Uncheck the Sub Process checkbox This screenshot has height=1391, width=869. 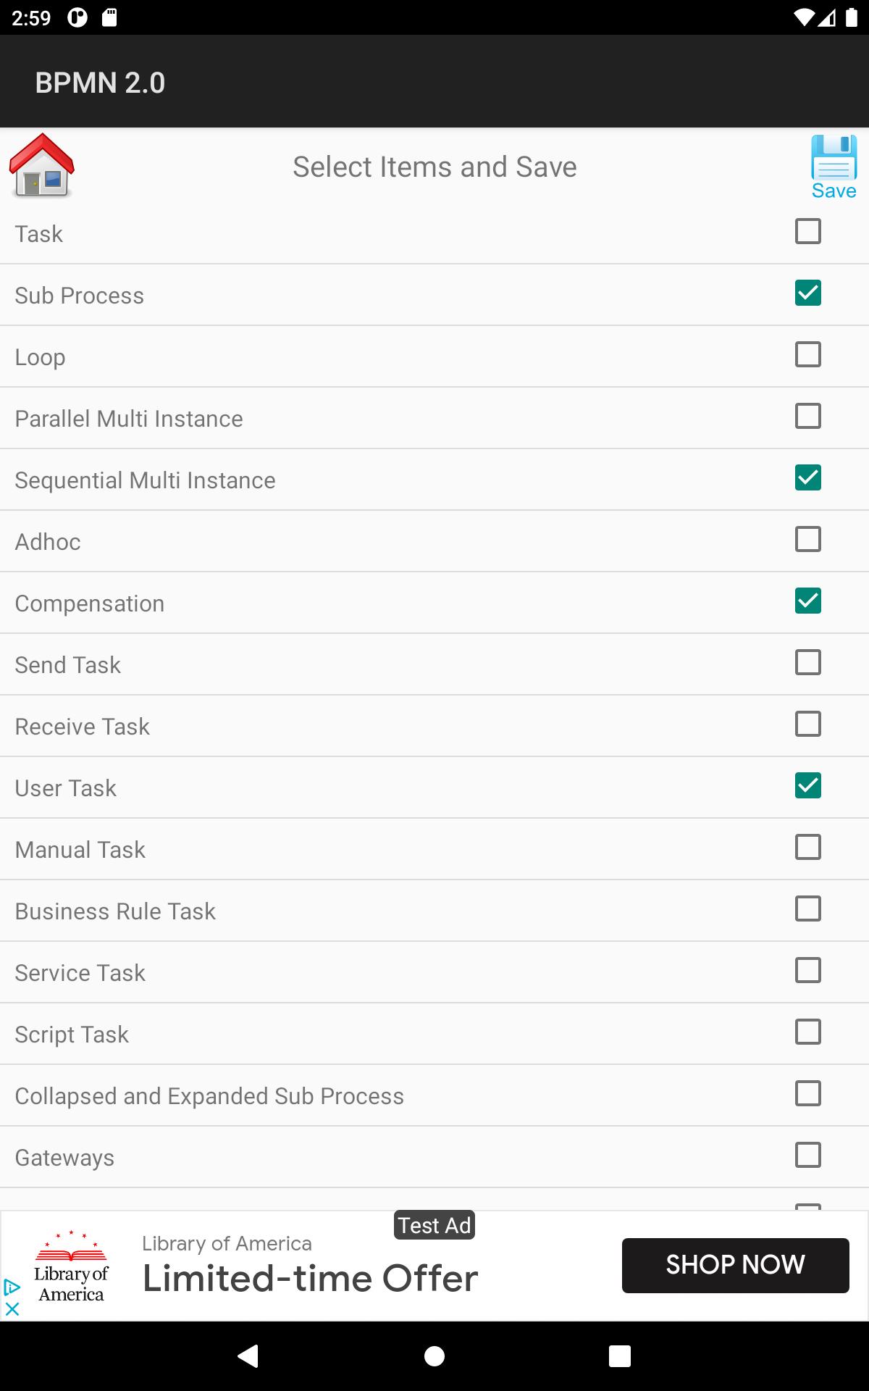[808, 293]
